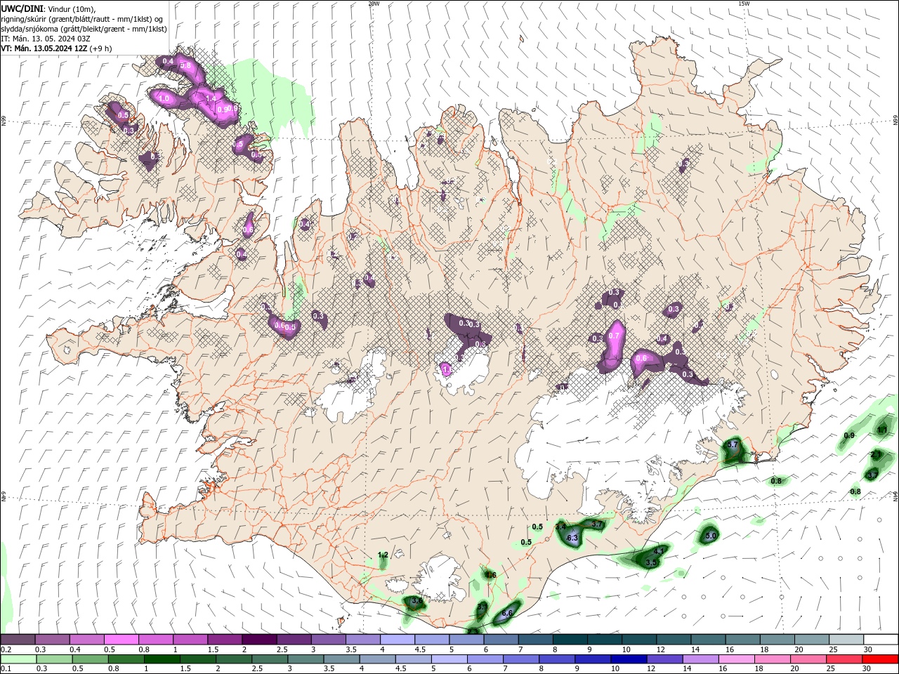The height and width of the screenshot is (674, 899).
Task: Click the '6.3' rain value on the map
Action: [x=572, y=538]
